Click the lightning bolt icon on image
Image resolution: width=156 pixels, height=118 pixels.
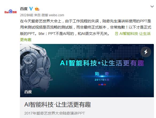coord(146,52)
